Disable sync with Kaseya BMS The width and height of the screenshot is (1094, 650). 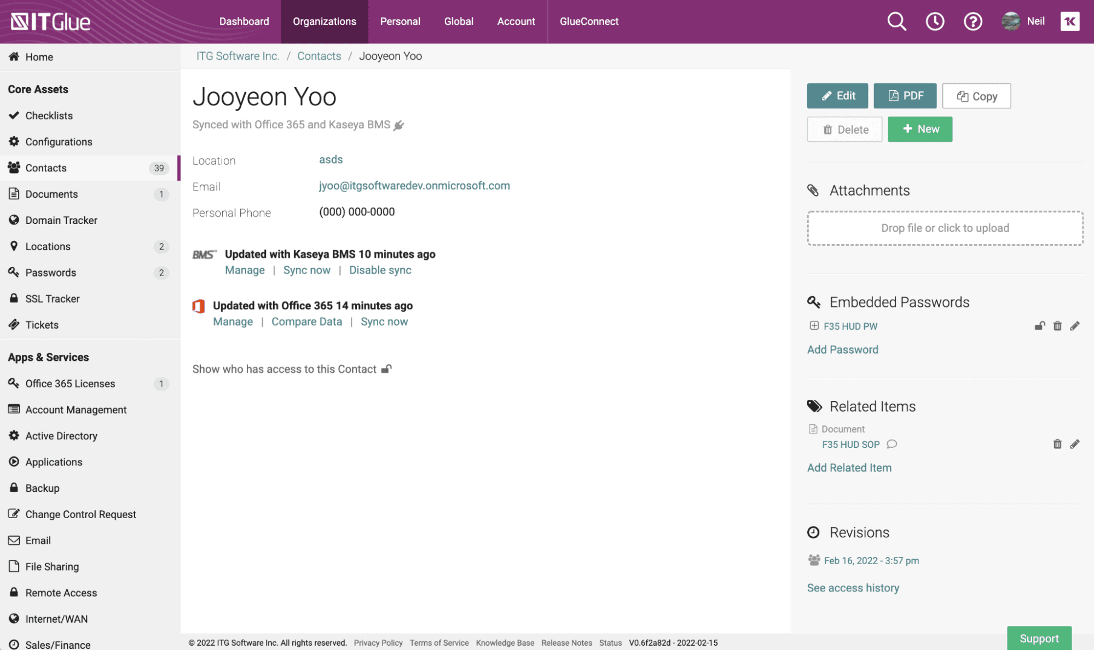380,270
